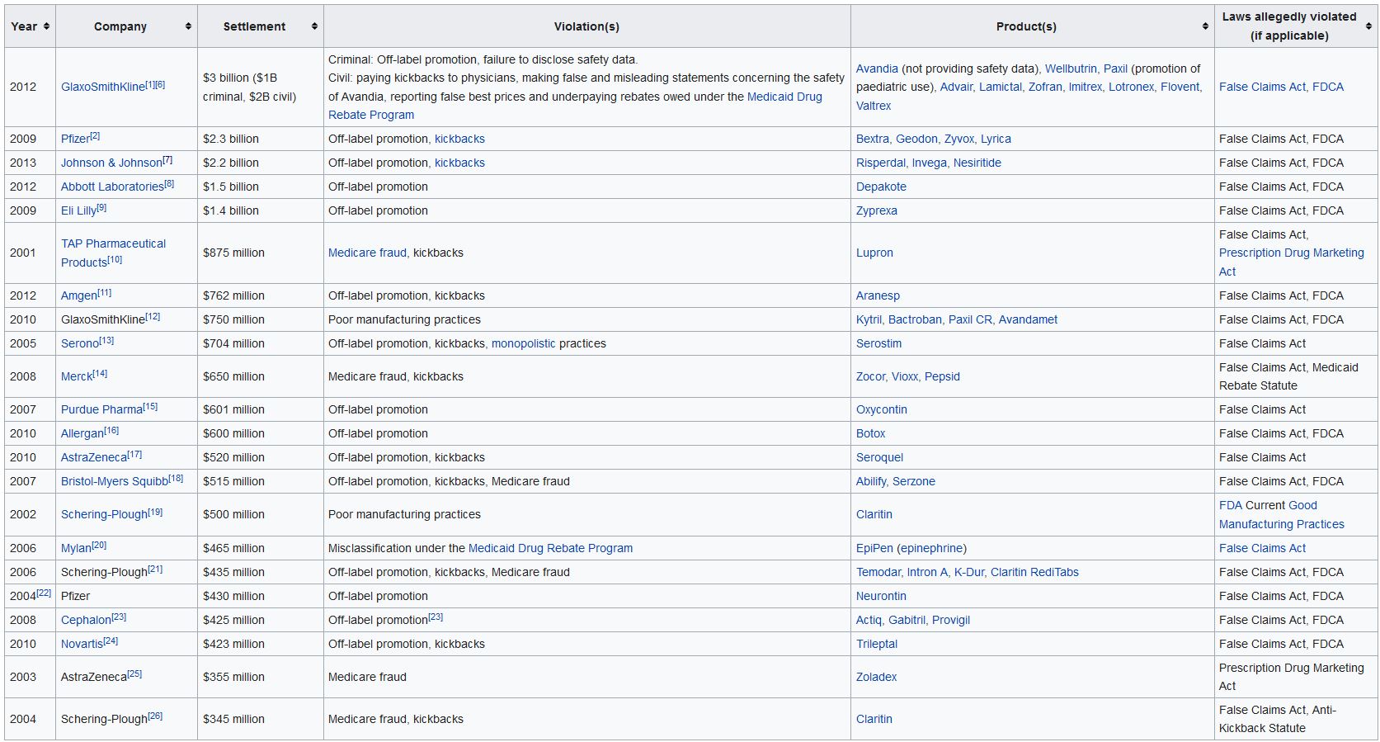The image size is (1380, 742).
Task: Open Wellbutrin product link
Action: coord(1071,69)
